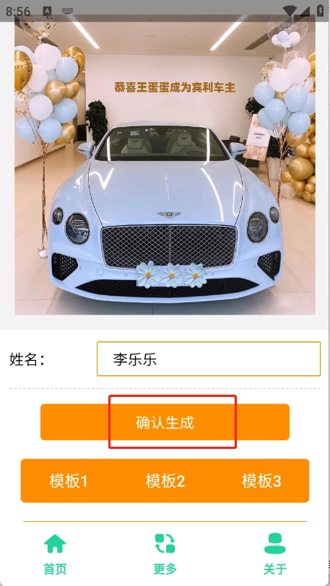The width and height of the screenshot is (330, 586).
Task: Switch to 模板2 template
Action: click(165, 481)
